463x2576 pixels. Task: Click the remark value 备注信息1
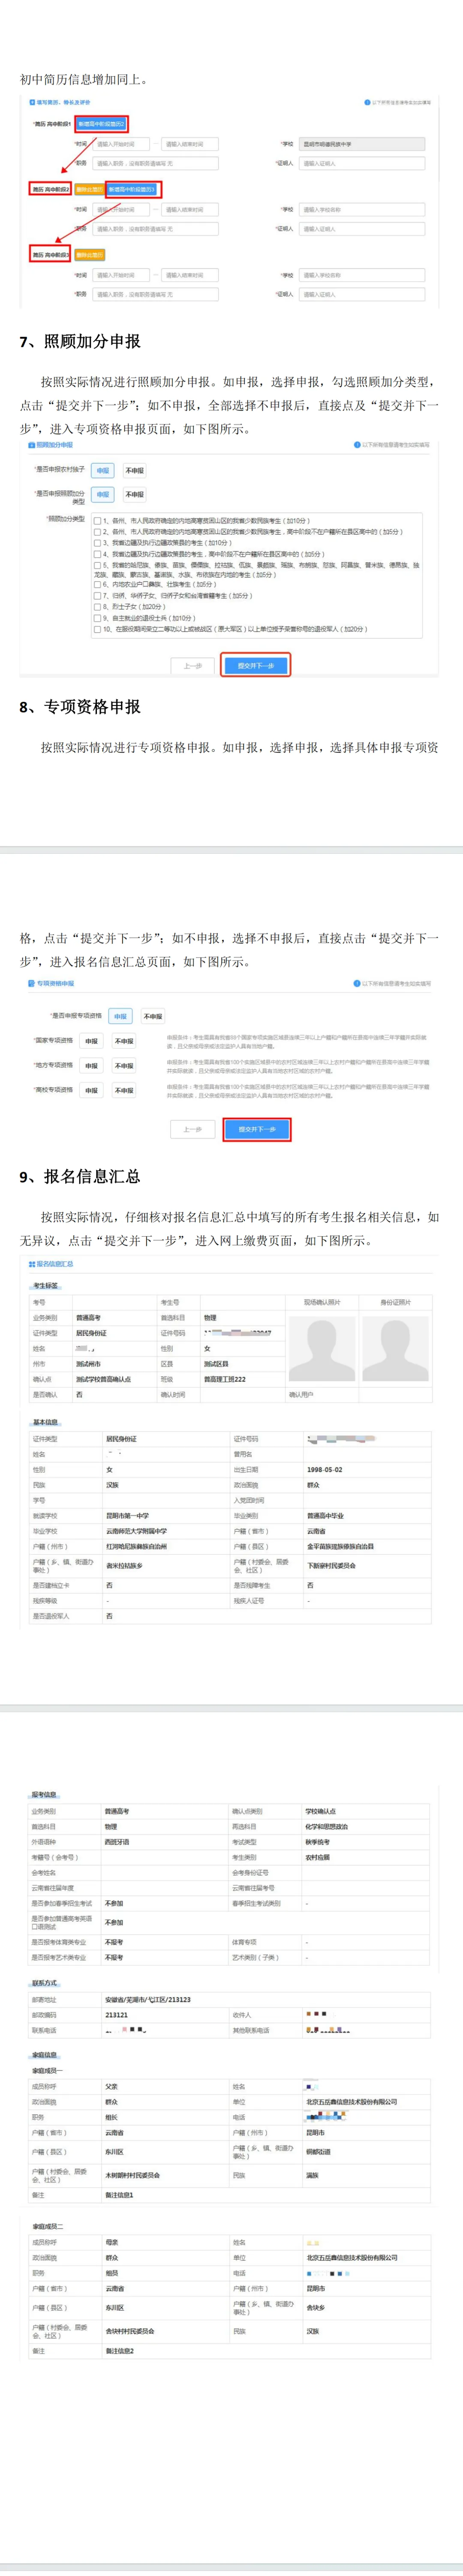(x=119, y=2194)
